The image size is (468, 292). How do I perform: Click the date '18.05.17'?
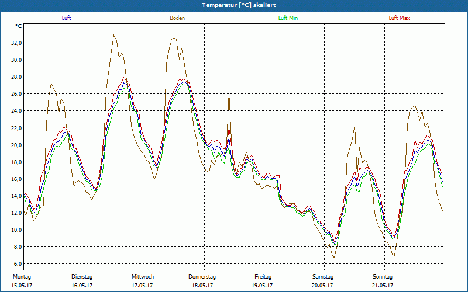[x=202, y=286]
